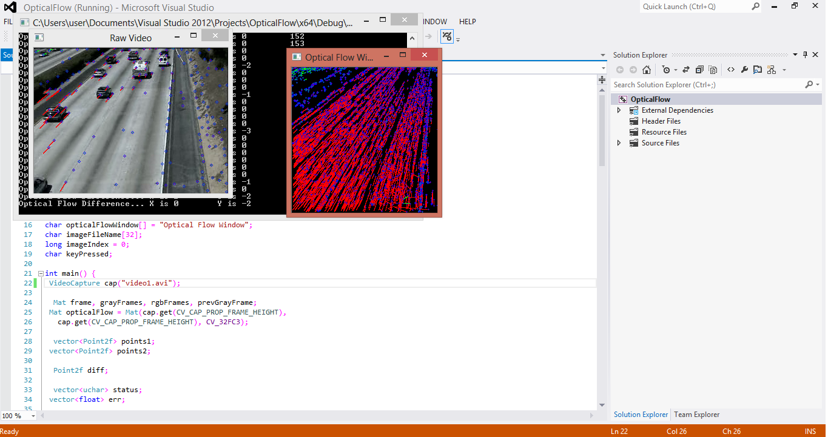Select the View Code icon in Solution Explorer
This screenshot has width=828, height=437.
[x=731, y=69]
